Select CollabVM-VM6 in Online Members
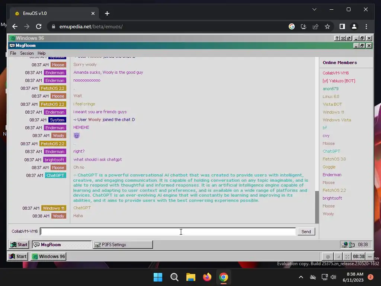The height and width of the screenshot is (286, 381). pyautogui.click(x=336, y=73)
